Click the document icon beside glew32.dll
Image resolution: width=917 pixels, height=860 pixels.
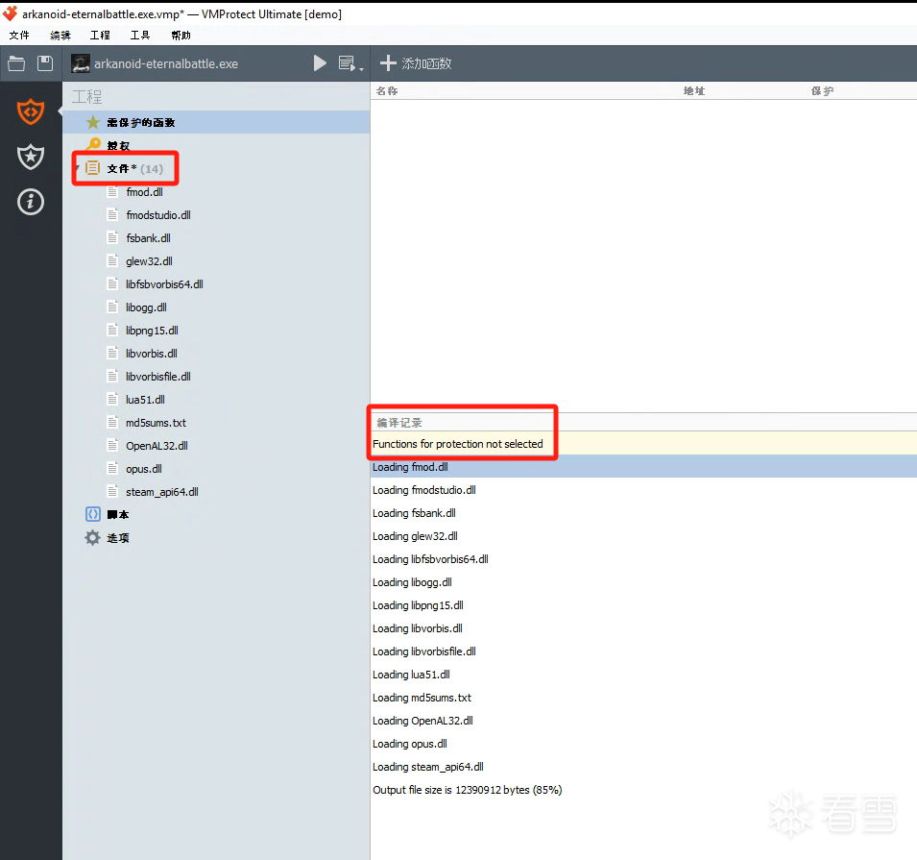pyautogui.click(x=112, y=260)
